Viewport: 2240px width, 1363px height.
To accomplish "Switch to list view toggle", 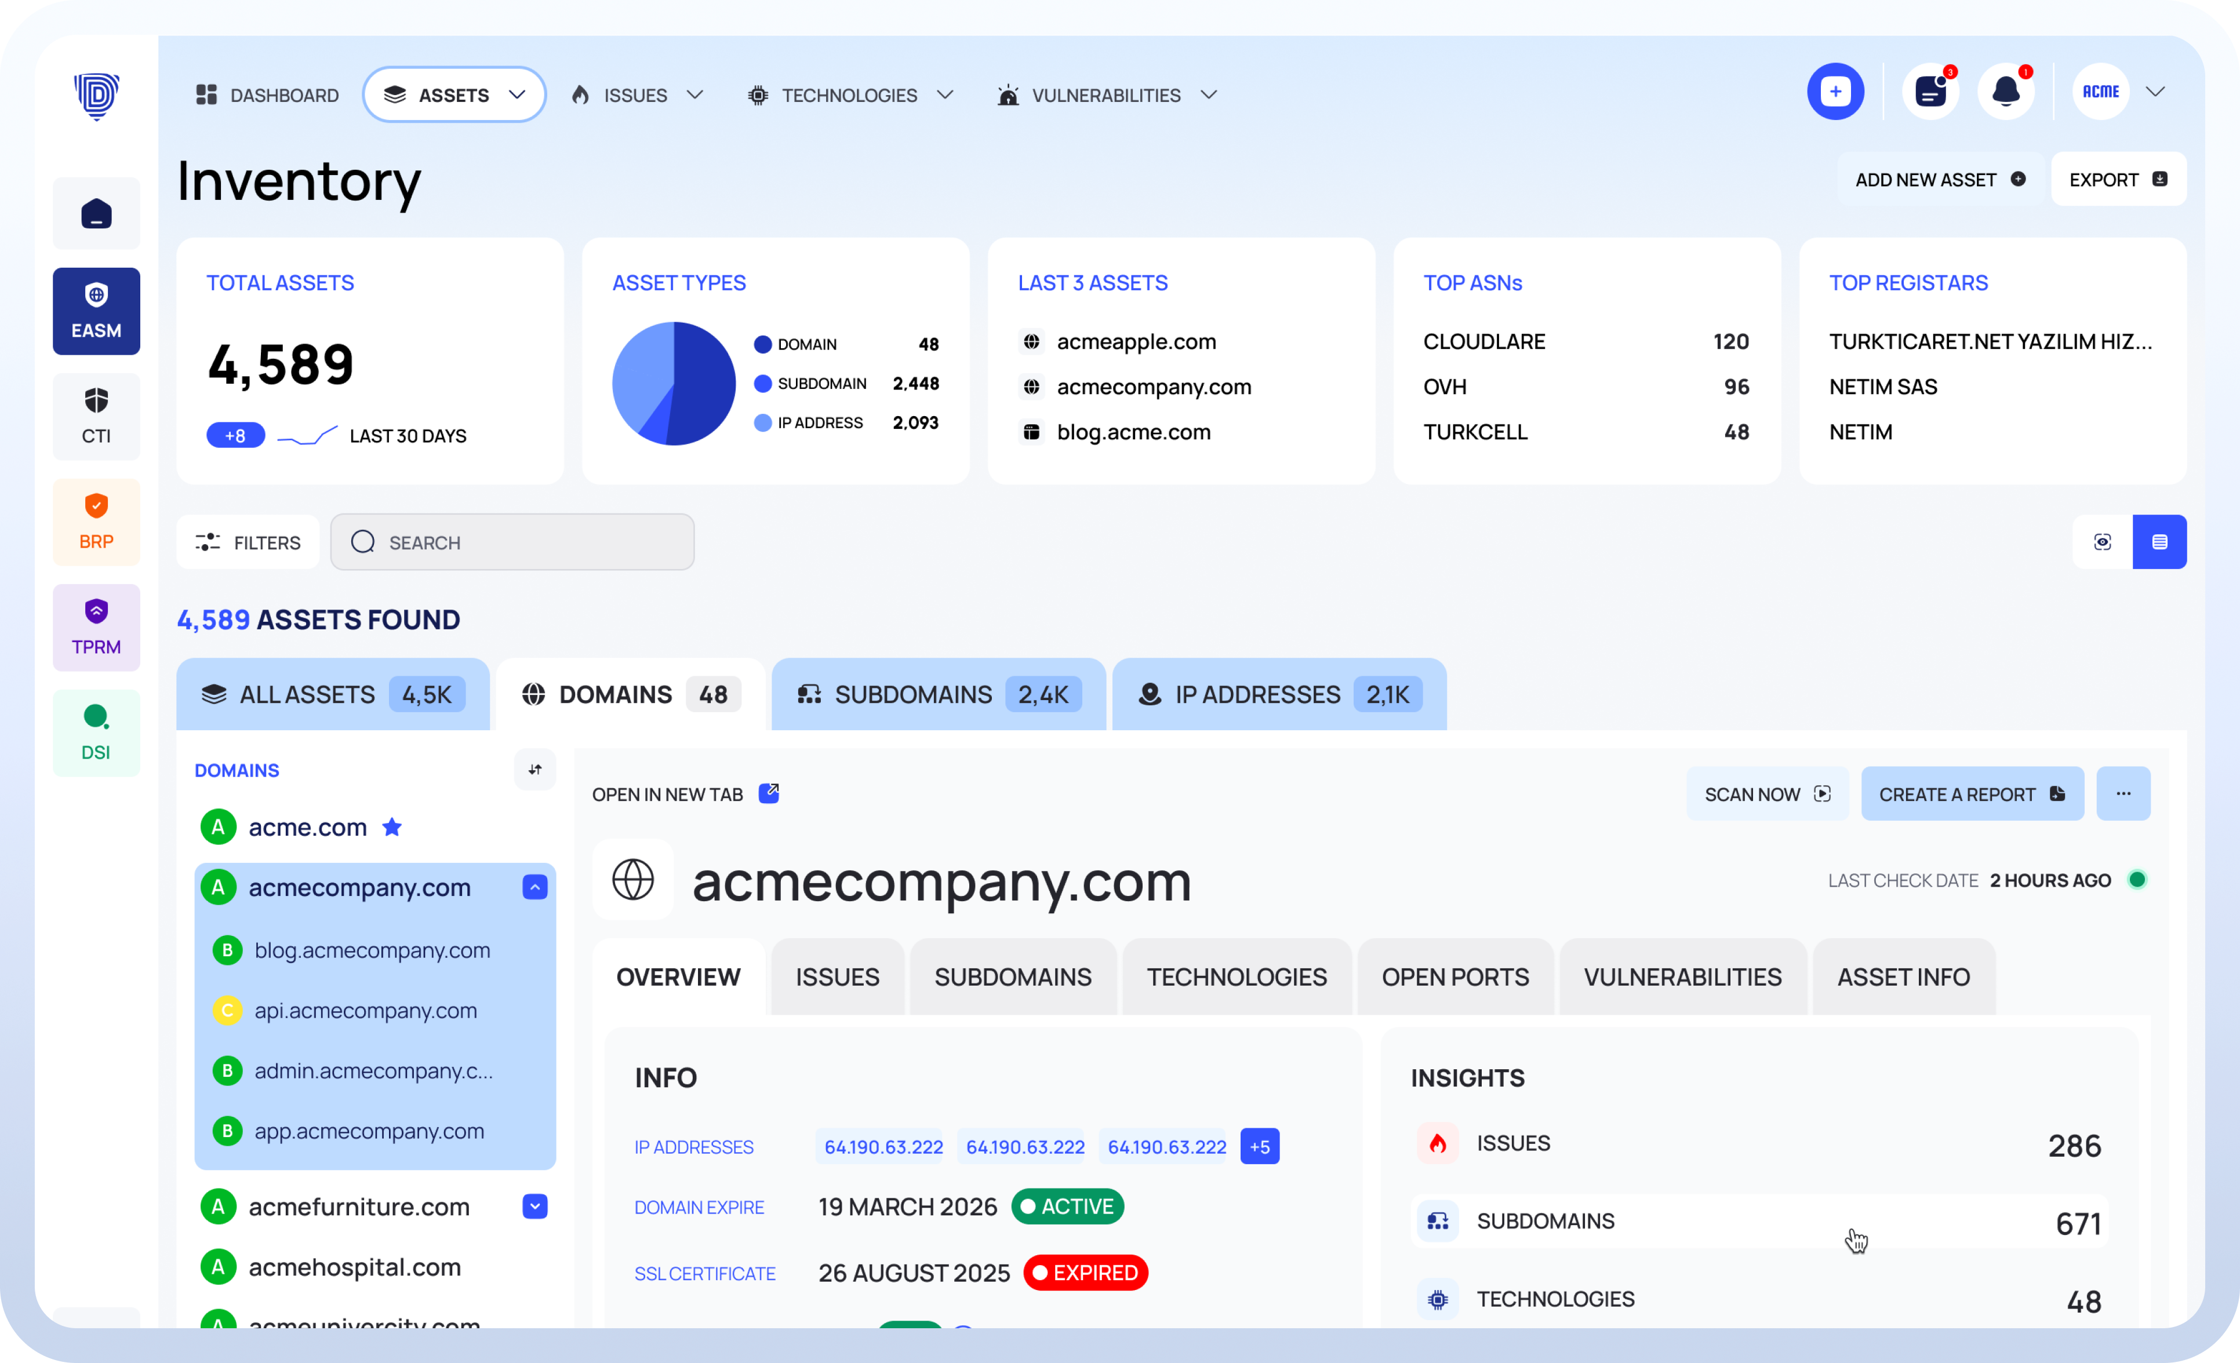I will [x=2159, y=542].
